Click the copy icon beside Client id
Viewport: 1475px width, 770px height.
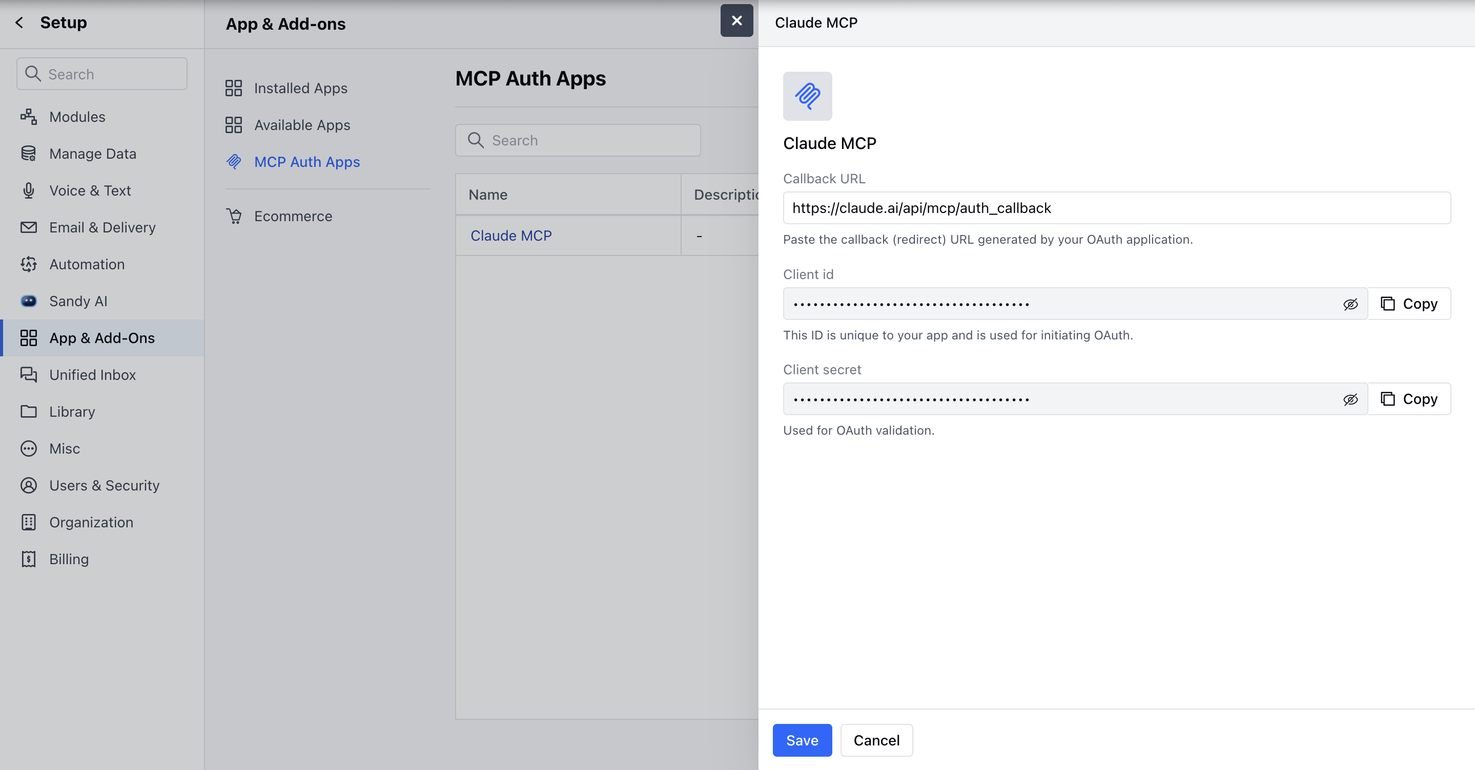(1387, 303)
